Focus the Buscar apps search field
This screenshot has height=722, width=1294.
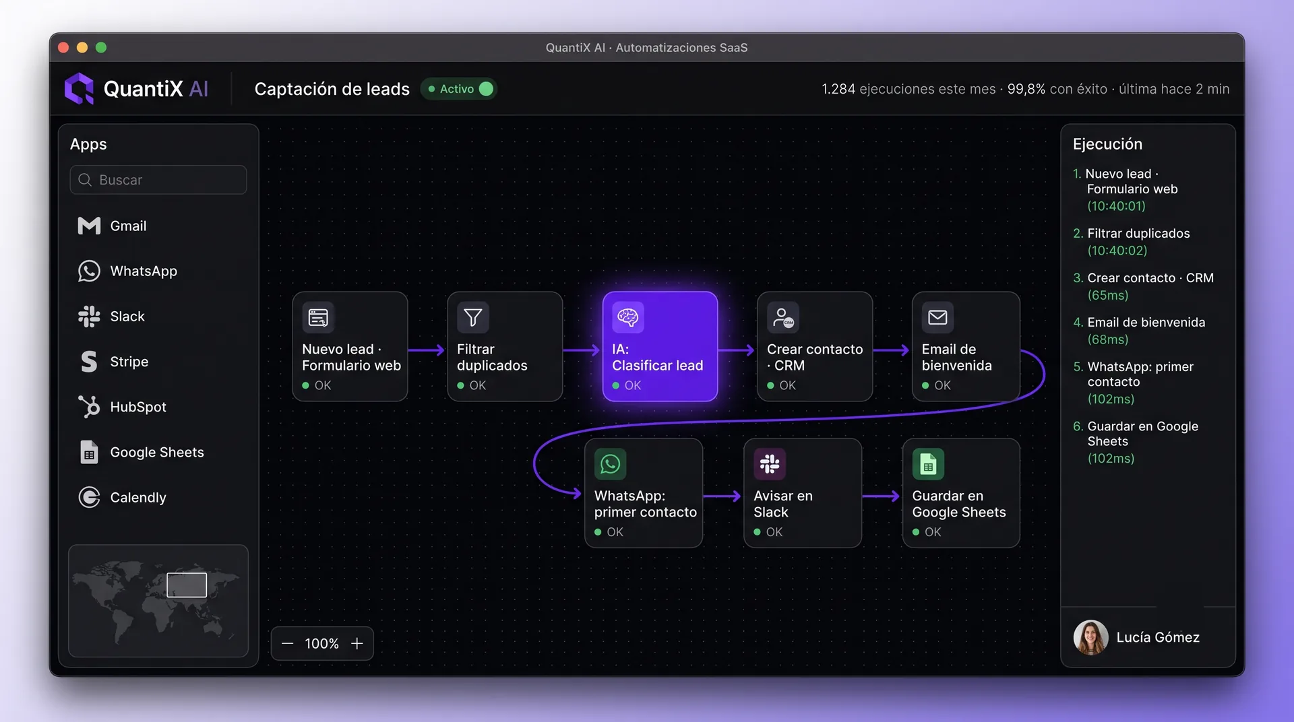[158, 180]
